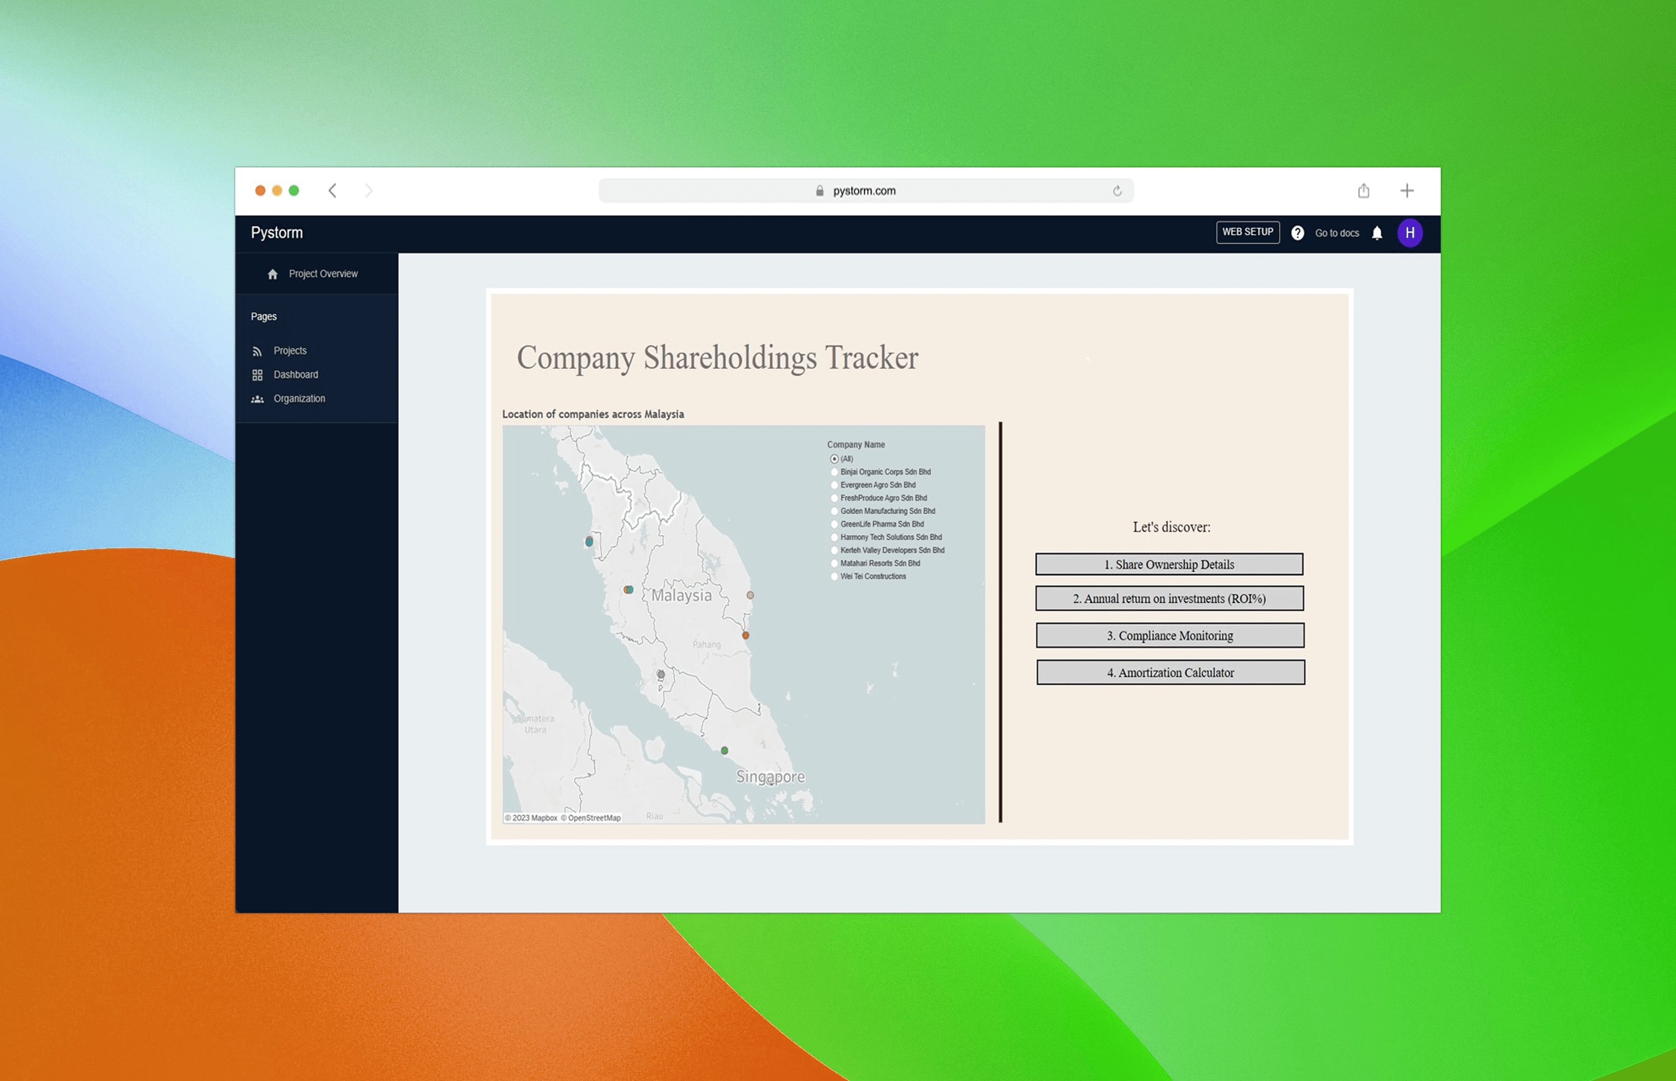The width and height of the screenshot is (1676, 1081).
Task: Select the (All) company radio button
Action: pos(835,459)
